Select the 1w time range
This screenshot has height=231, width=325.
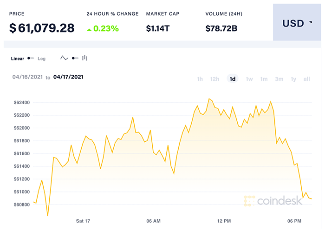coord(249,79)
